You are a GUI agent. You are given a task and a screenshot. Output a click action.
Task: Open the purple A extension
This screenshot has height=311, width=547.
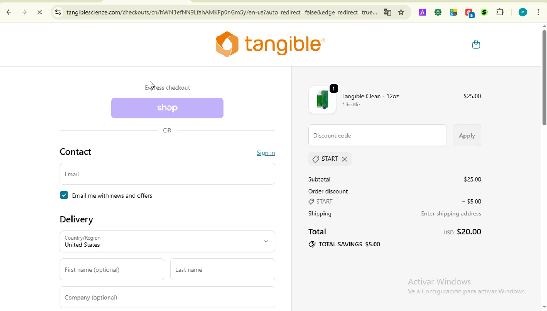coord(422,12)
